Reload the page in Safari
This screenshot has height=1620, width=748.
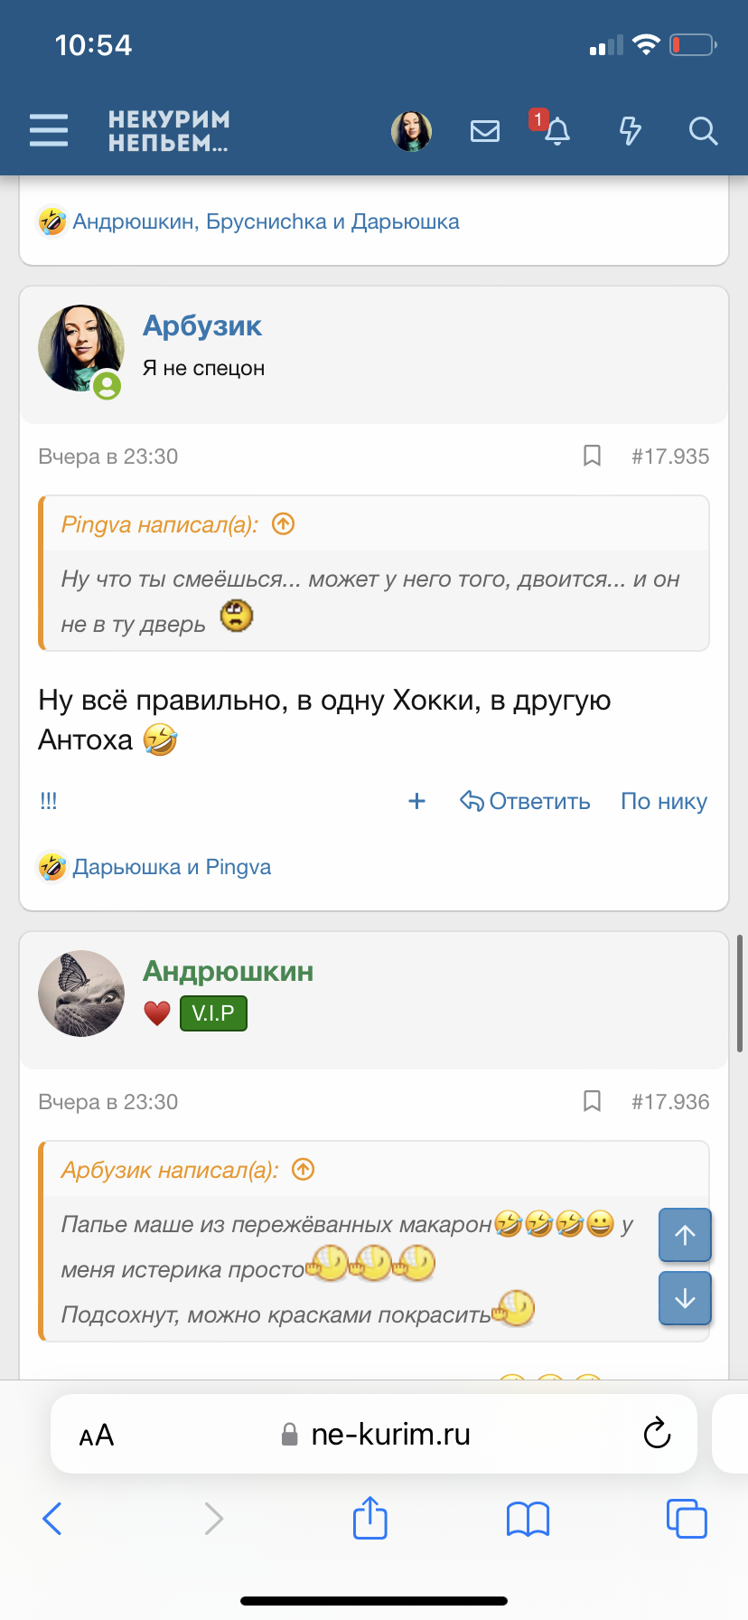point(657,1434)
